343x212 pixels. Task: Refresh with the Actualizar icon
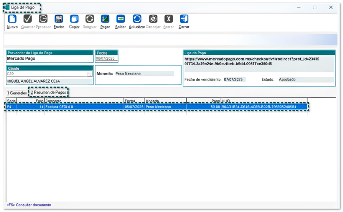point(137,19)
